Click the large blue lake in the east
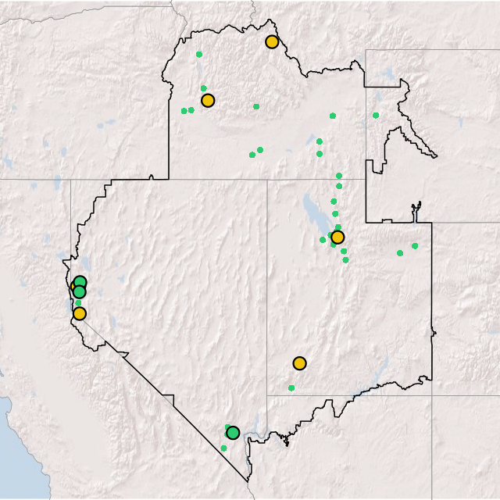This screenshot has height=500, width=500. coord(312,211)
